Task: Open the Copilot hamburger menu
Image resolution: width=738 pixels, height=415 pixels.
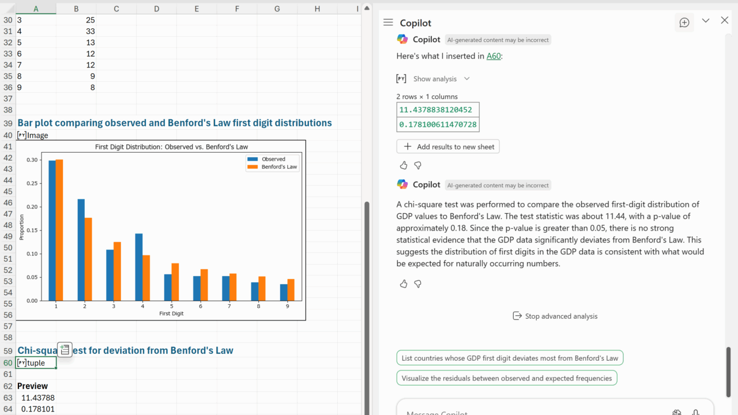Action: coord(388,22)
